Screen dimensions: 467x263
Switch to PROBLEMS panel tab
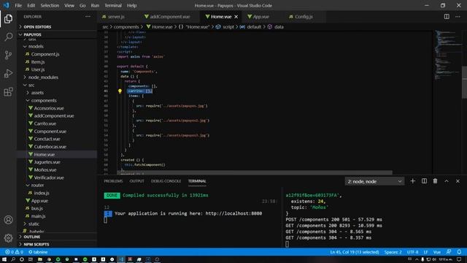click(113, 181)
